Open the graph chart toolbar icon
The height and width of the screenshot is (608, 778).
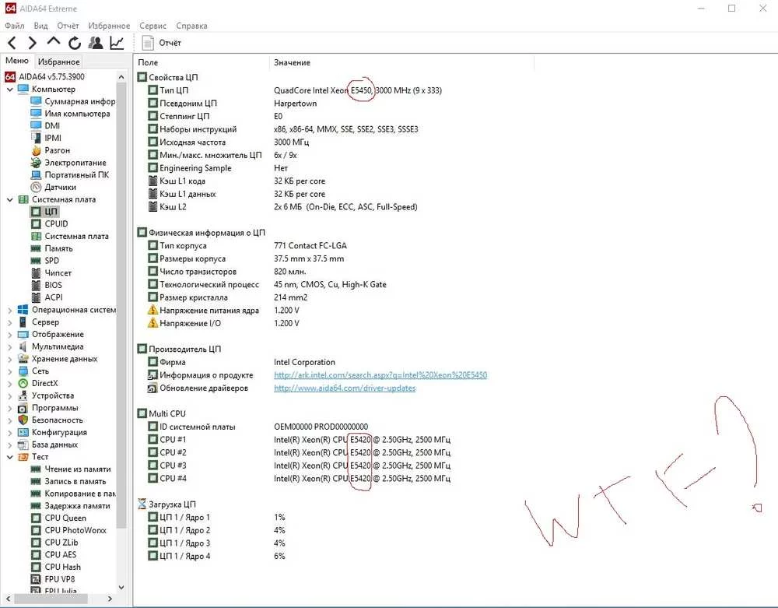(117, 43)
